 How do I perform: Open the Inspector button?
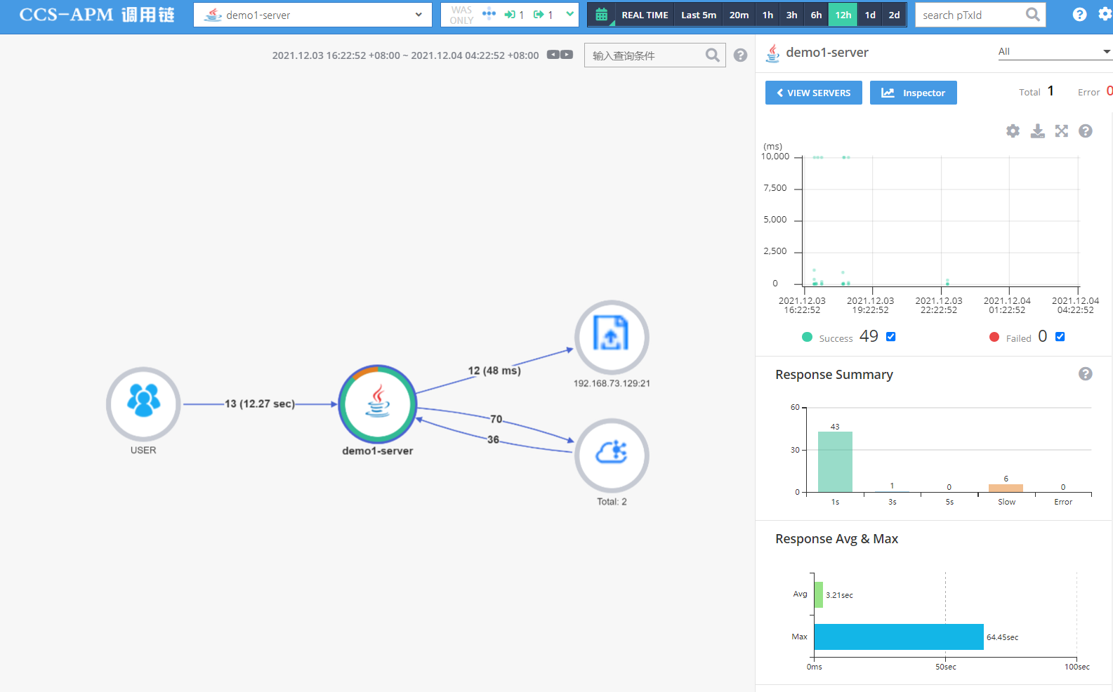914,93
